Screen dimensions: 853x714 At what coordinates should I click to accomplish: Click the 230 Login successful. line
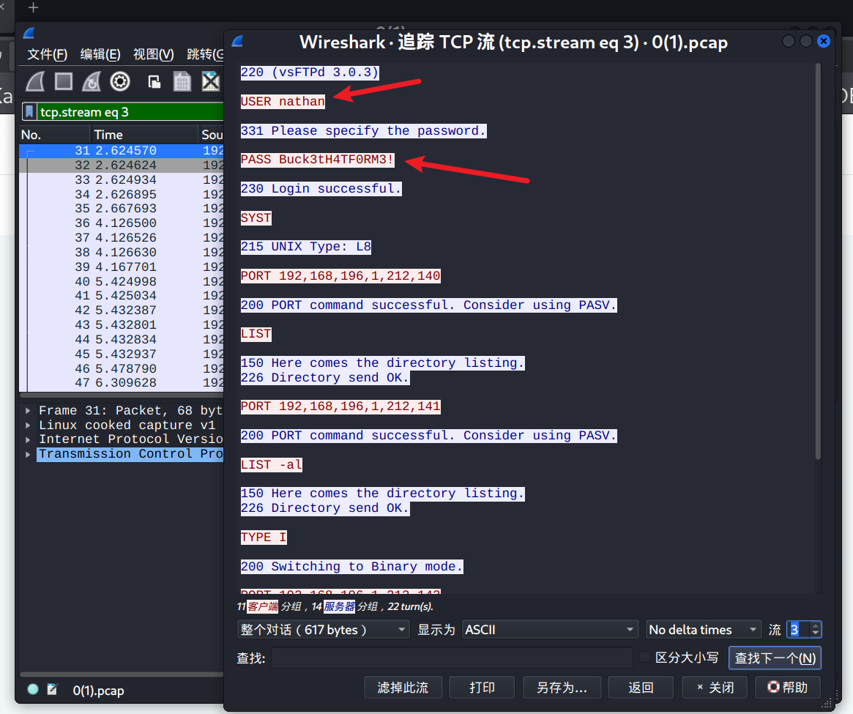[x=321, y=189]
